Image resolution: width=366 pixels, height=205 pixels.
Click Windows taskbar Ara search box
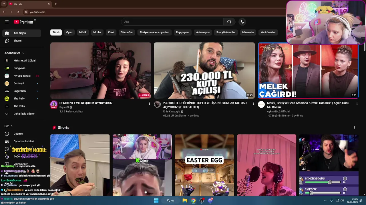pyautogui.click(x=171, y=200)
